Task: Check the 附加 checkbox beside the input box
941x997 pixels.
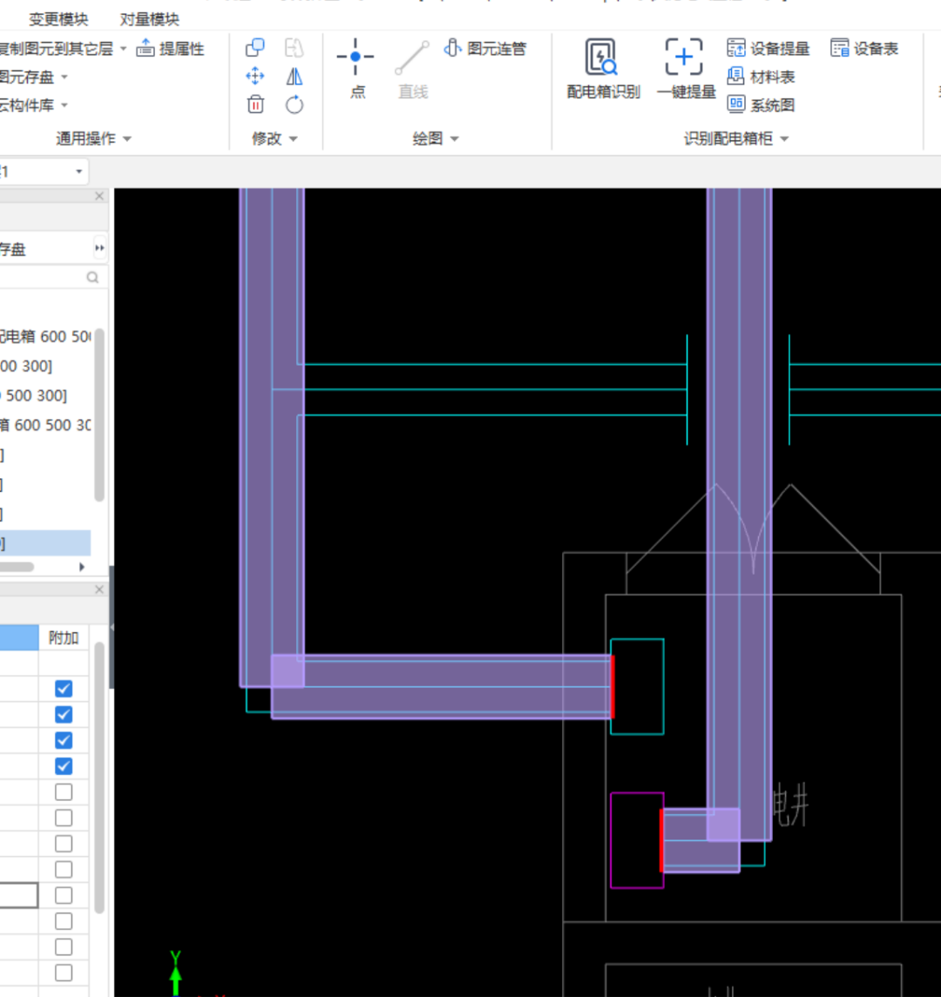Action: (x=64, y=895)
